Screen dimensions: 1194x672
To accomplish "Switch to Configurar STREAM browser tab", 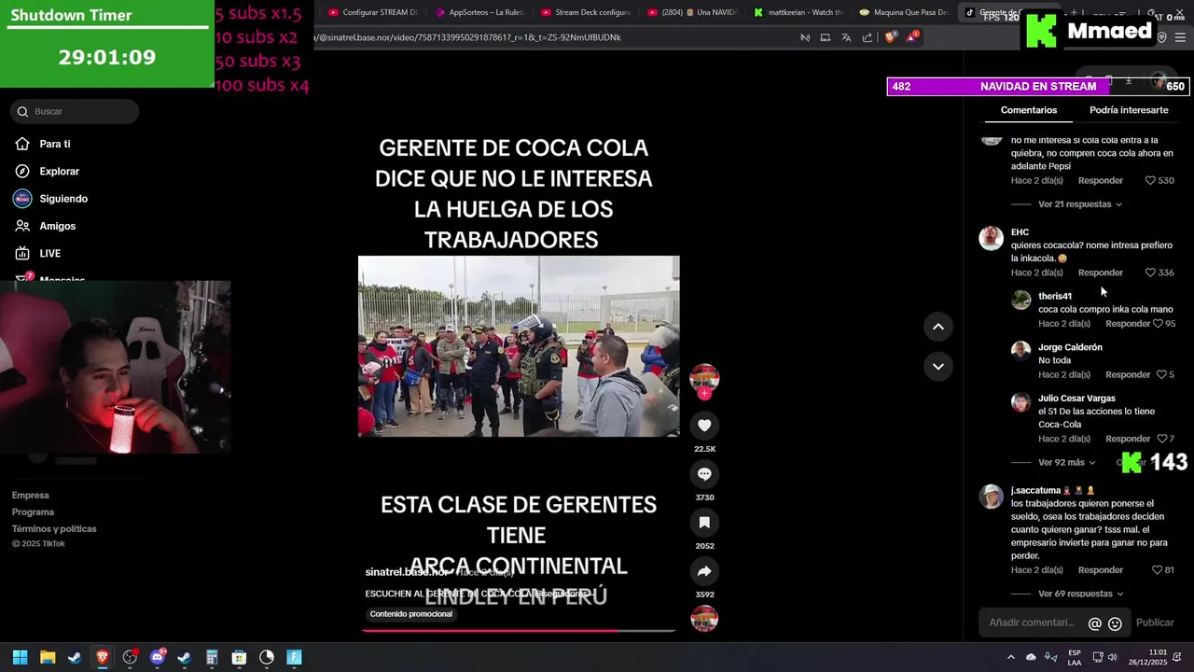I will point(373,12).
